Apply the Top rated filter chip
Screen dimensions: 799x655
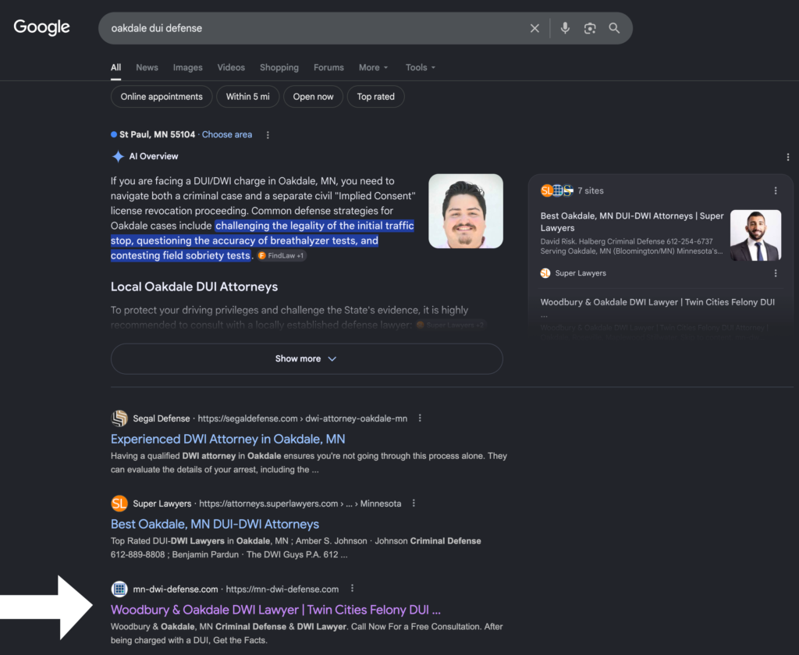pyautogui.click(x=375, y=97)
